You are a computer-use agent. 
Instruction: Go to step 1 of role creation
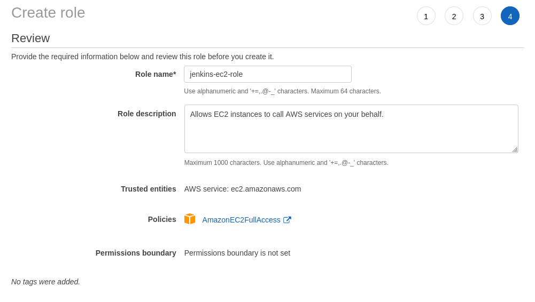(426, 16)
